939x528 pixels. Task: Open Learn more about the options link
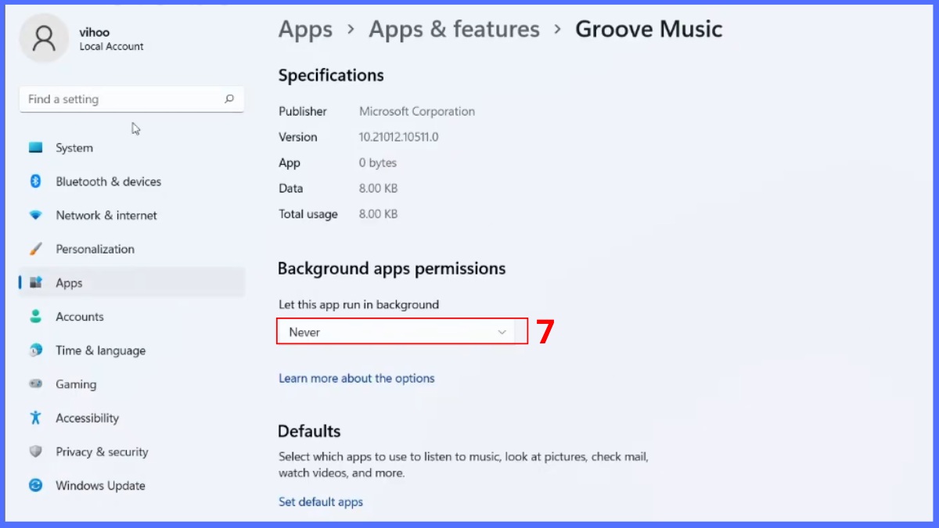coord(356,379)
